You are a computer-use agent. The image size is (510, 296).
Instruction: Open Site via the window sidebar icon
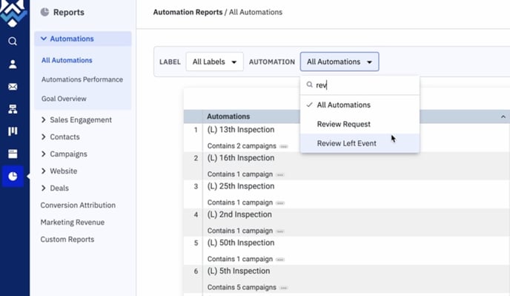(13, 154)
